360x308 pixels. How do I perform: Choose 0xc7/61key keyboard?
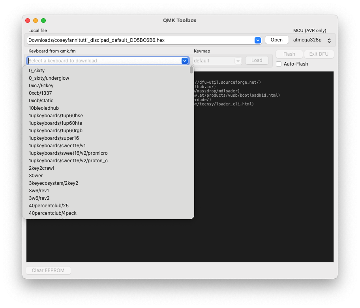pos(108,86)
